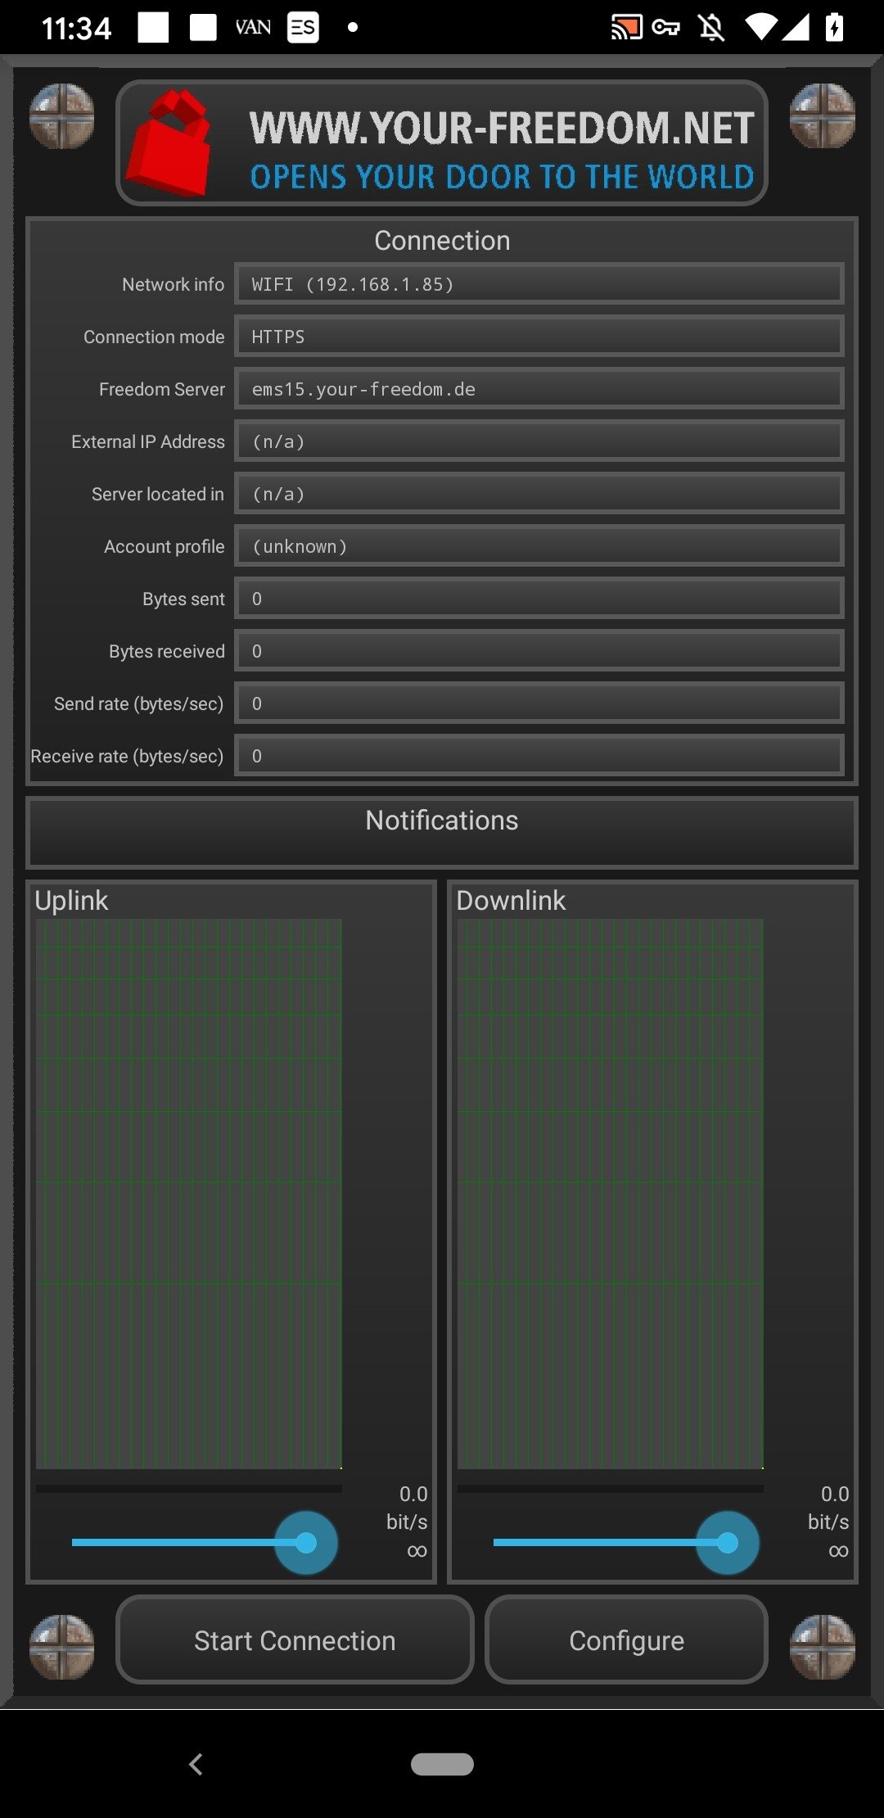The height and width of the screenshot is (1818, 884).
Task: Tap the Account profile (unknown) value
Action: [539, 546]
